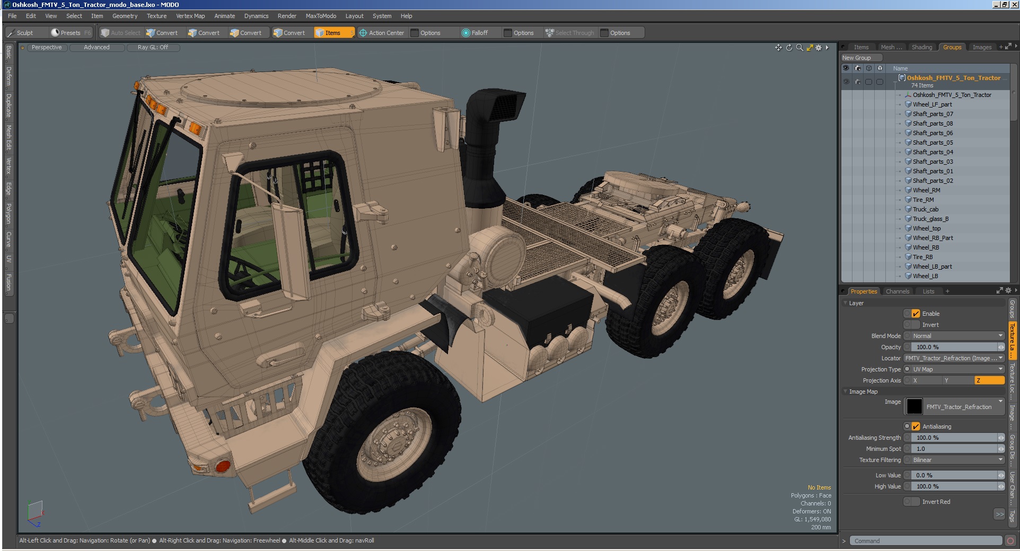Click the more (>>) properties button
This screenshot has height=551, width=1020.
point(999,514)
